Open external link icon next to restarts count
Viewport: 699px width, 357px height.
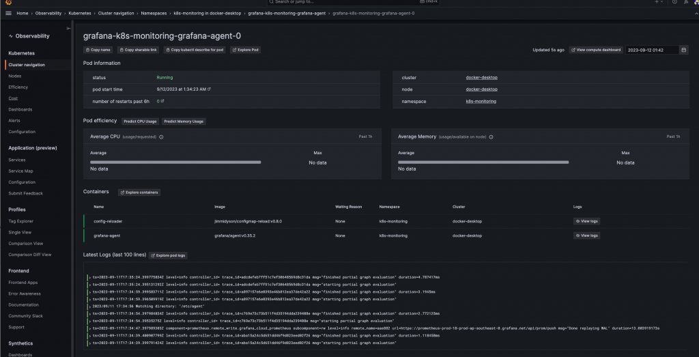162,101
